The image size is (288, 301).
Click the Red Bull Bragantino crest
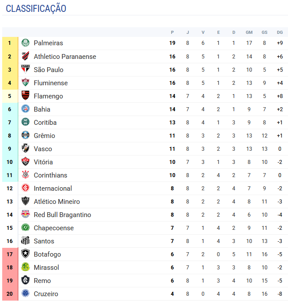pos(25,214)
